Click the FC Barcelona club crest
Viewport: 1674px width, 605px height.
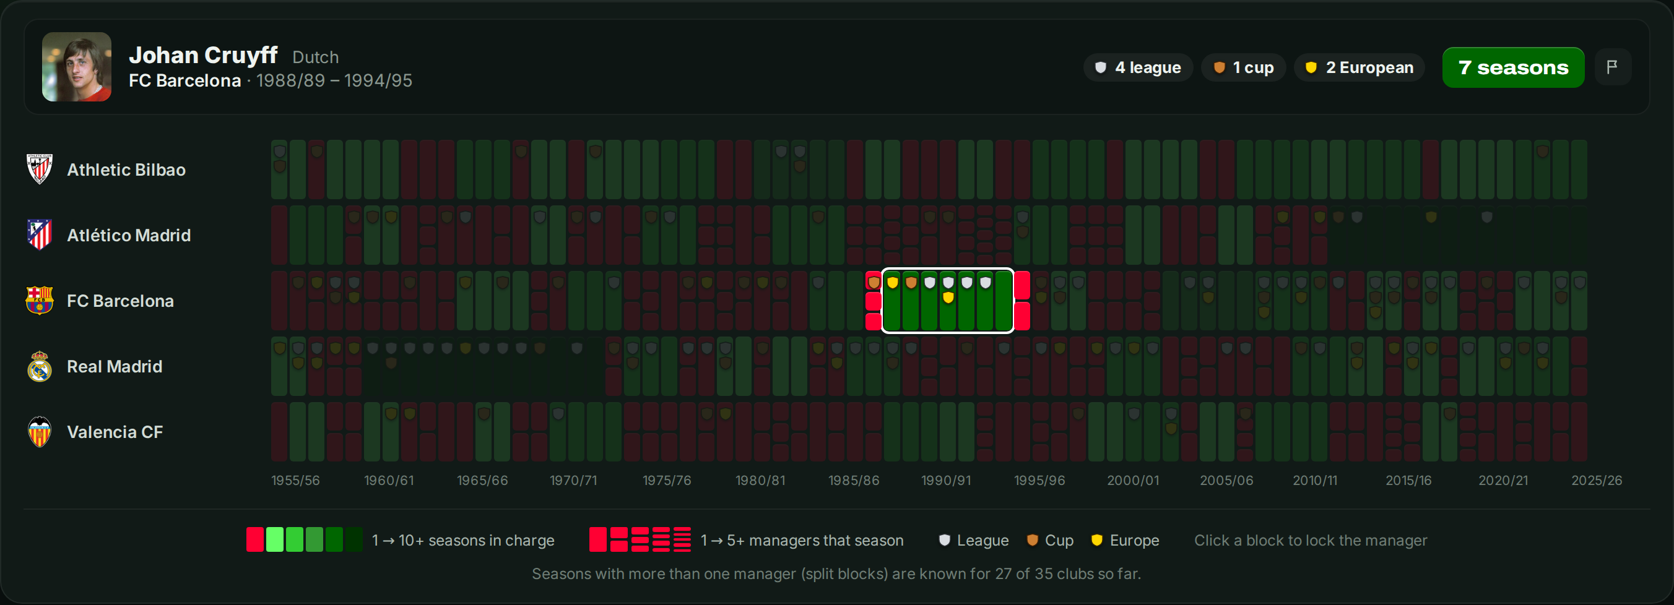click(40, 301)
